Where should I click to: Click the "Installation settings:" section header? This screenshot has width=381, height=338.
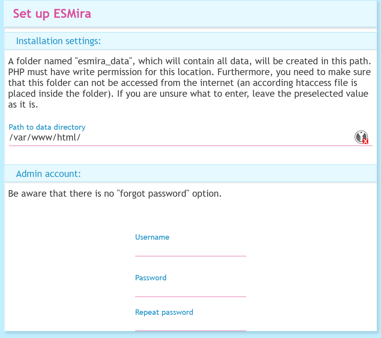click(58, 41)
